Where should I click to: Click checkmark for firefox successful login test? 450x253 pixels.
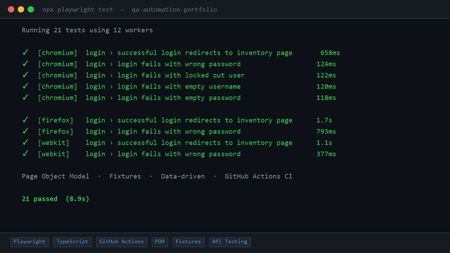coord(25,120)
